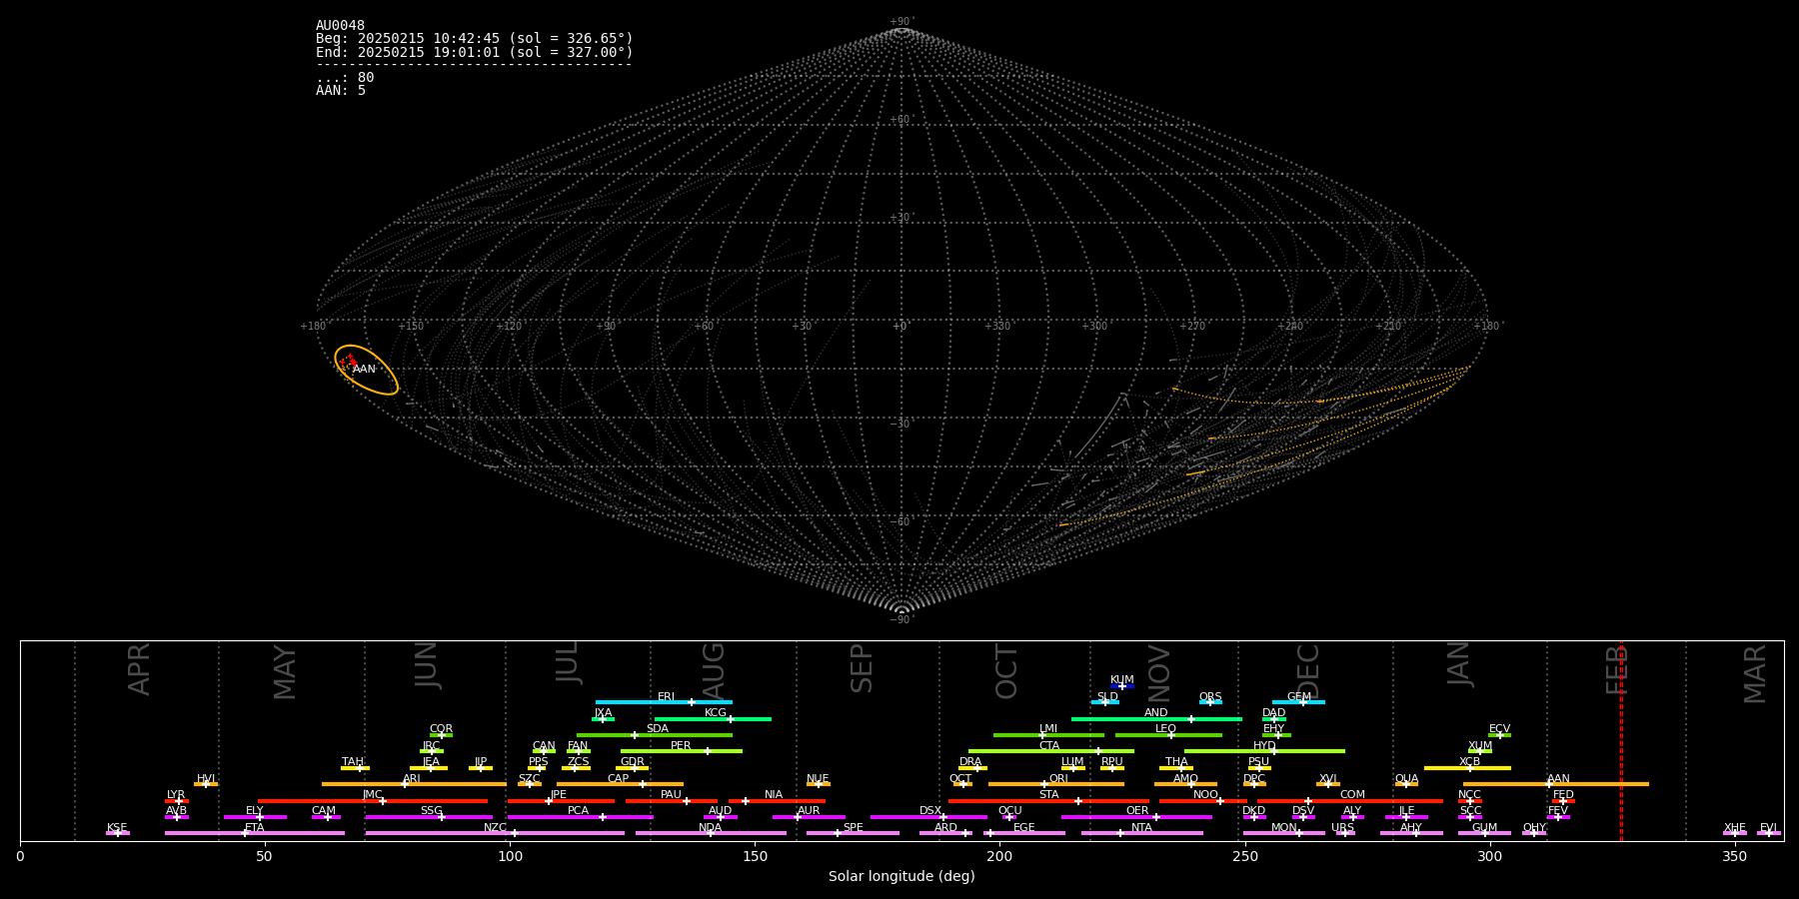Select the End: 20250215 19:01:01 line
The height and width of the screenshot is (899, 1799).
coord(475,52)
